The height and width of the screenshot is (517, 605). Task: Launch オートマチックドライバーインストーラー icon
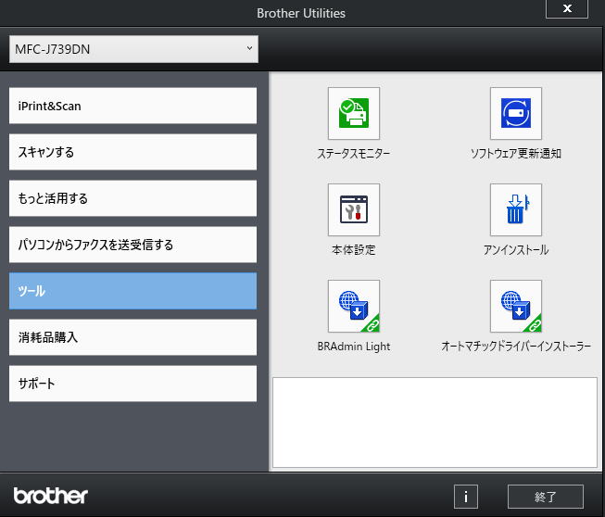point(515,307)
